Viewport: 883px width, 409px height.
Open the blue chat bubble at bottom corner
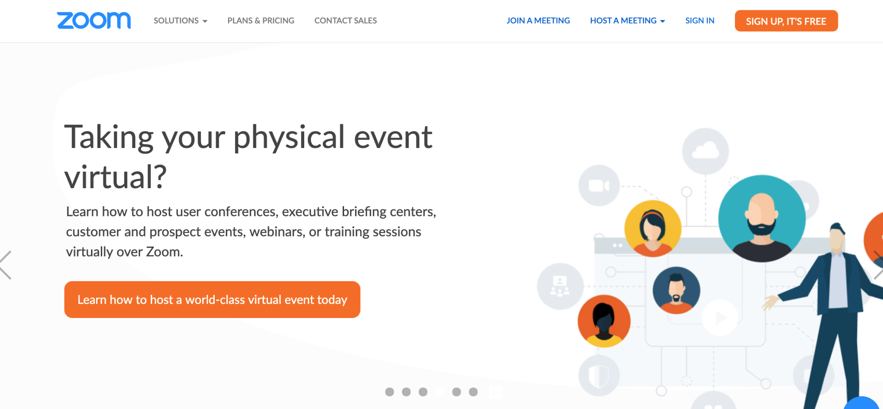coord(862,403)
